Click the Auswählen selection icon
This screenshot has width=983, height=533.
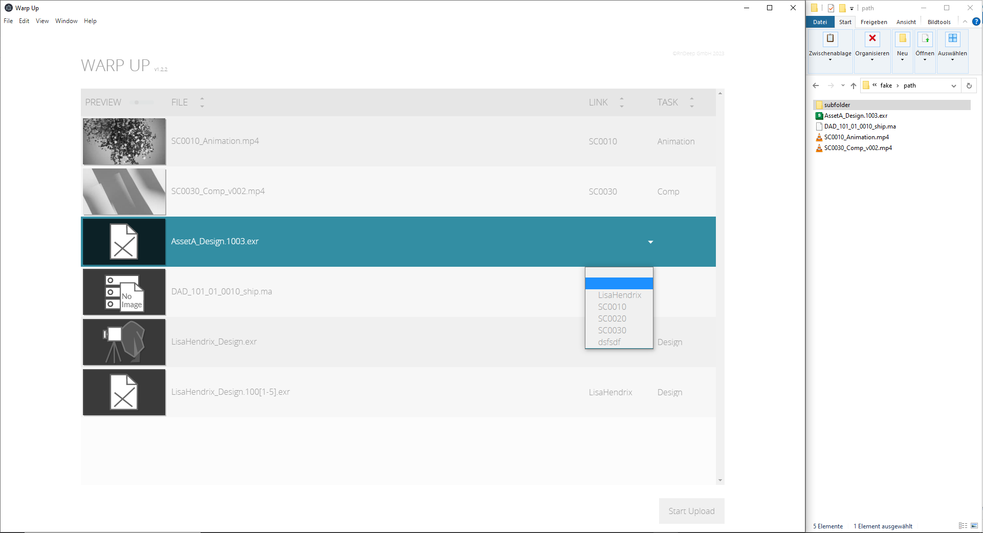point(952,39)
